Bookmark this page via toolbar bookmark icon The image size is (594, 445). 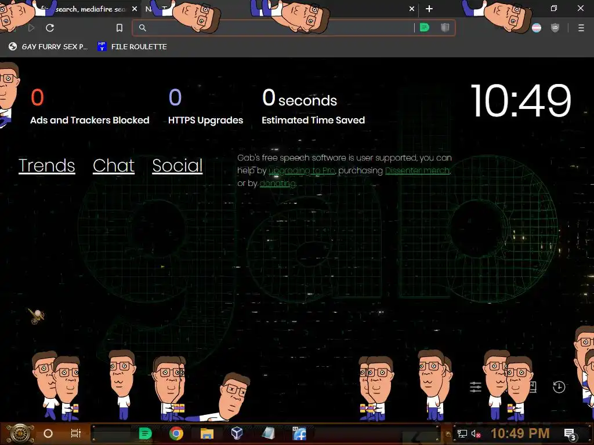pos(119,28)
